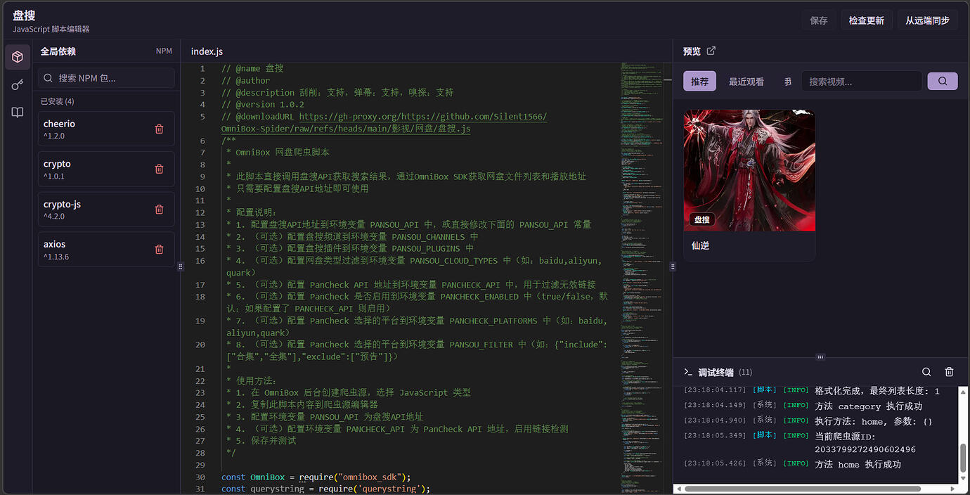Focus the 搜索 NPM 包 input field
This screenshot has width=970, height=495.
click(x=106, y=78)
